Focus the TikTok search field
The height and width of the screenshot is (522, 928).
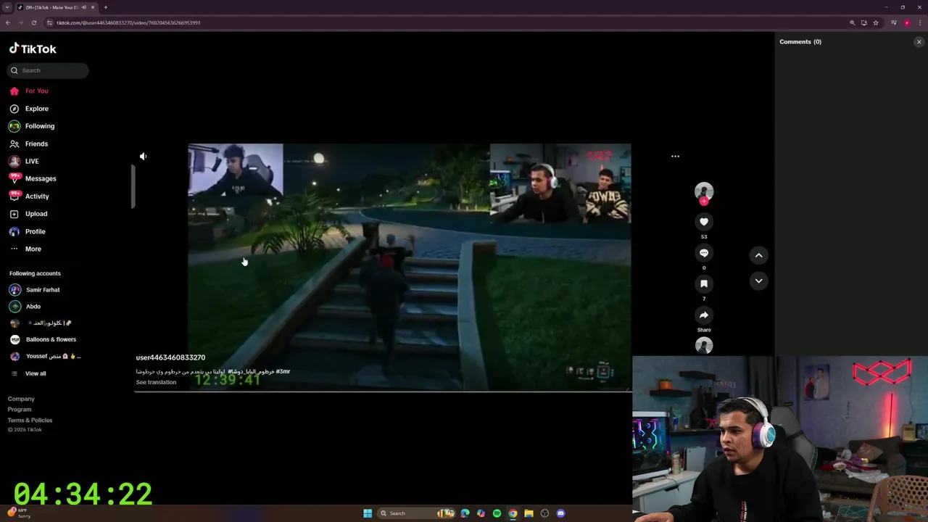coord(49,70)
